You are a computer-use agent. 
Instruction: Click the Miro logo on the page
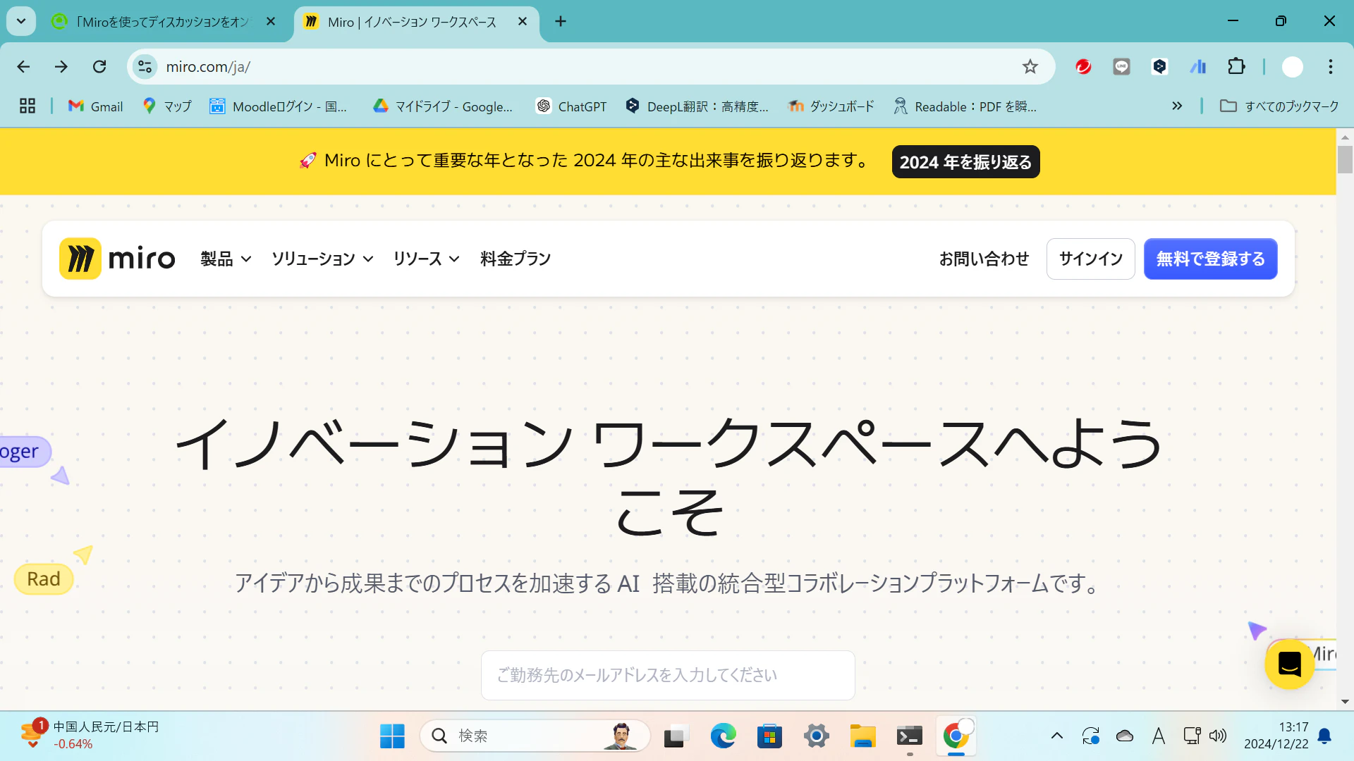point(117,259)
